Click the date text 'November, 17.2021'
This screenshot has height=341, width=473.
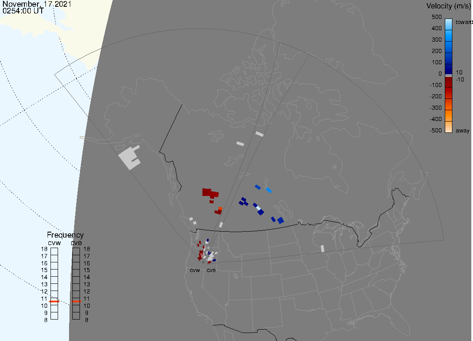point(37,5)
